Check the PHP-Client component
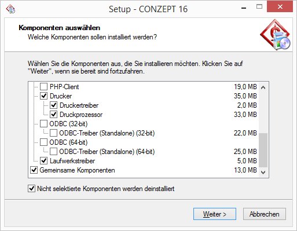Screen dimensions: 297x231 point(43,87)
